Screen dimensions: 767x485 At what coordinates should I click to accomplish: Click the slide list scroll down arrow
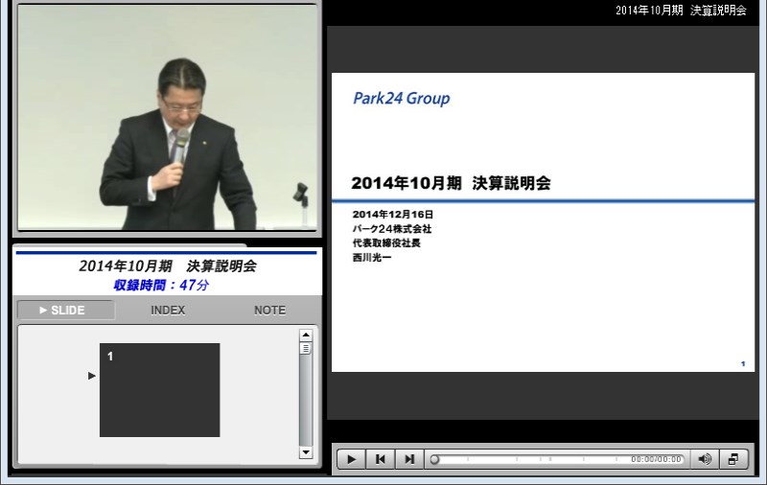[306, 451]
